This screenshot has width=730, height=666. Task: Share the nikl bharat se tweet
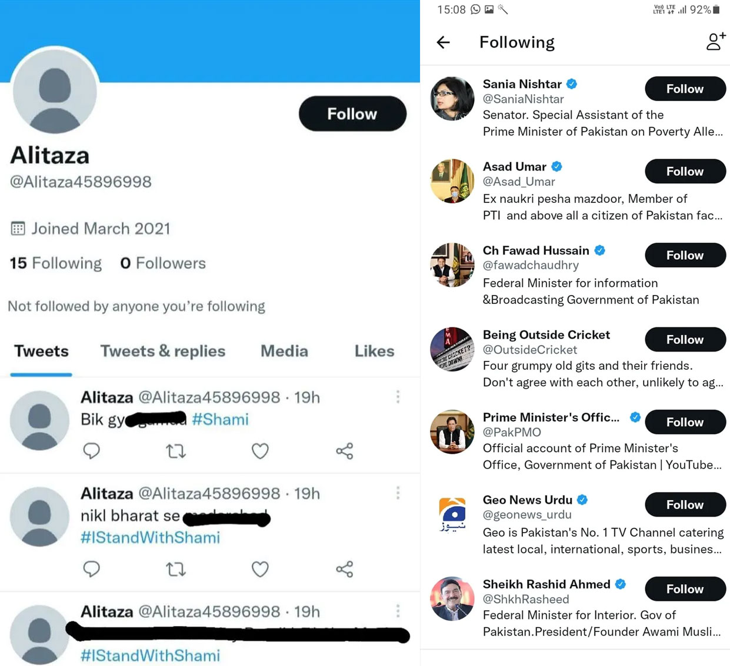click(345, 569)
